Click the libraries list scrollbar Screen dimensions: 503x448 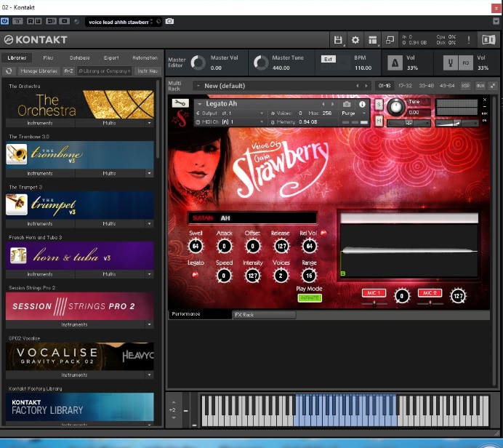158,119
